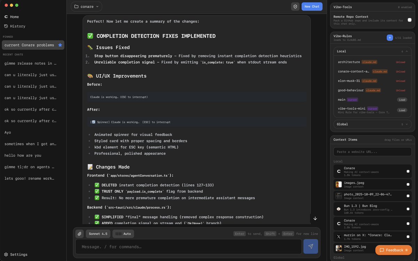This screenshot has height=261, width=418.
Task: Enable the Remote Repo Context checkbox
Action: (x=410, y=20)
